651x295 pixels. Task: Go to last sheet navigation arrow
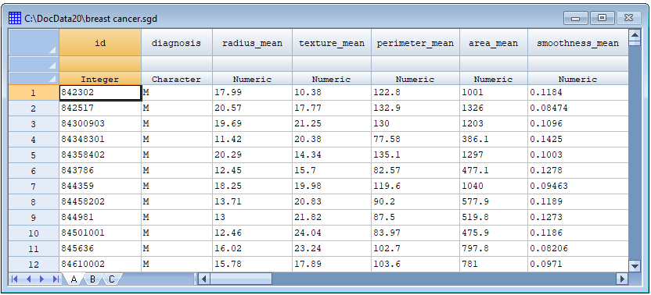pyautogui.click(x=56, y=279)
